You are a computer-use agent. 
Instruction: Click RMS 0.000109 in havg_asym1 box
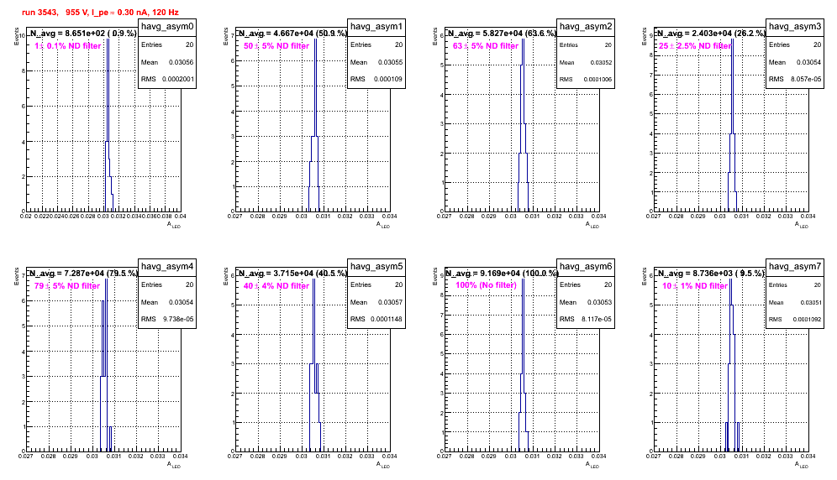[x=376, y=79]
